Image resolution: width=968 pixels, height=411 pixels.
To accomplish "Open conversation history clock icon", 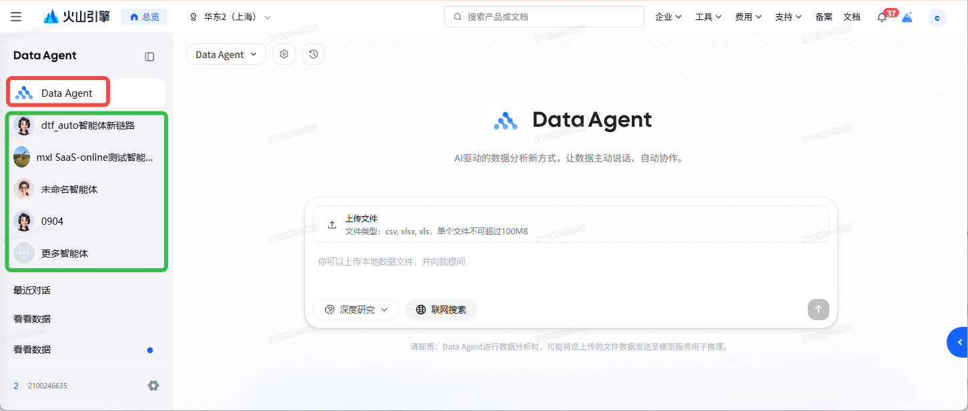I will tap(314, 54).
